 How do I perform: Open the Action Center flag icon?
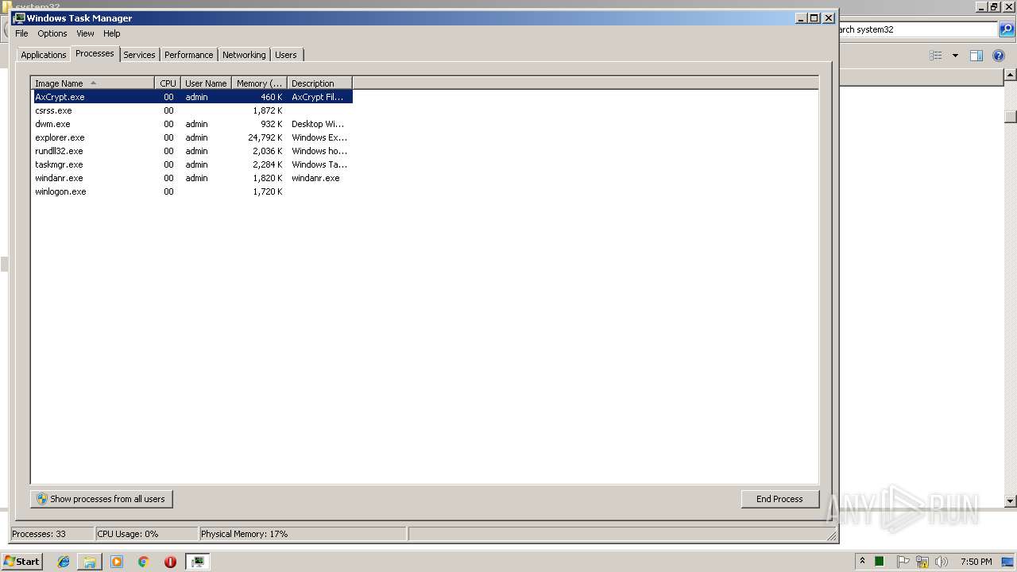(903, 562)
